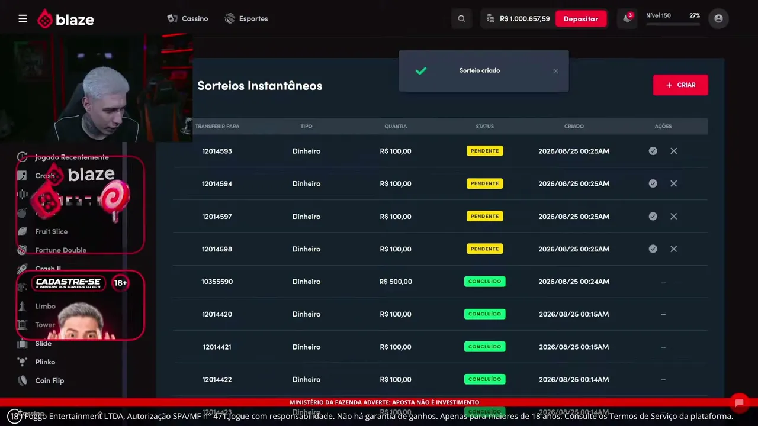Select transfer ID 12014421
Screen dimensions: 758x426
[217, 347]
